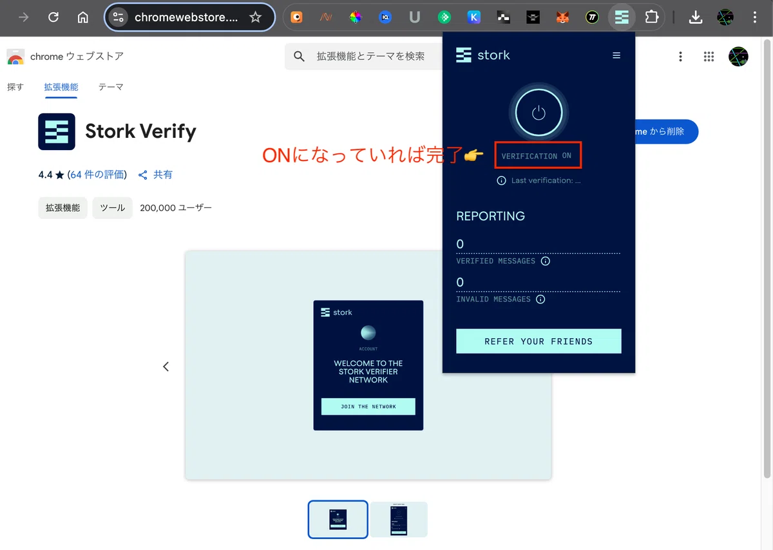This screenshot has height=550, width=773.
Task: Open Chrome's three-dot main menu
Action: pyautogui.click(x=754, y=17)
